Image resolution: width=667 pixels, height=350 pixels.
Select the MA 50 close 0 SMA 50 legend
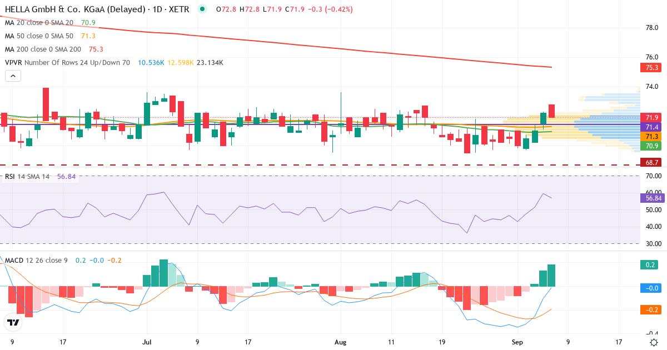click(39, 36)
